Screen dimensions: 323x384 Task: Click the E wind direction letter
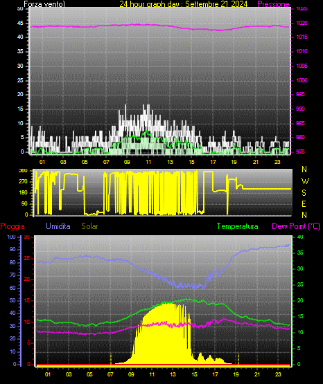click(304, 203)
